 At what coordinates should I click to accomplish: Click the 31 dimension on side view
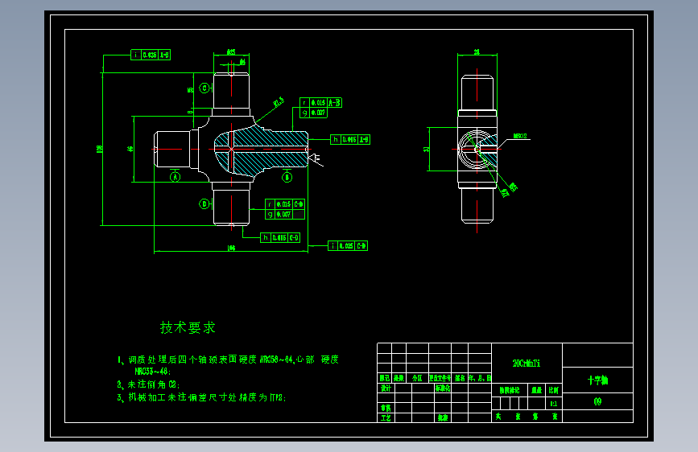(427, 149)
